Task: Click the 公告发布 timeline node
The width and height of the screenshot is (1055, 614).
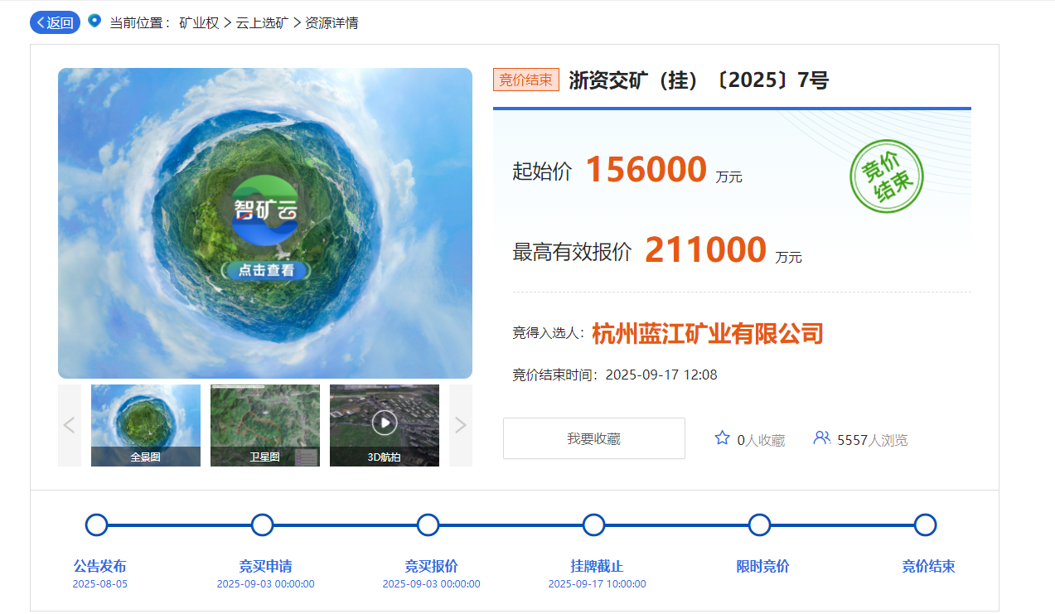Action: [97, 525]
